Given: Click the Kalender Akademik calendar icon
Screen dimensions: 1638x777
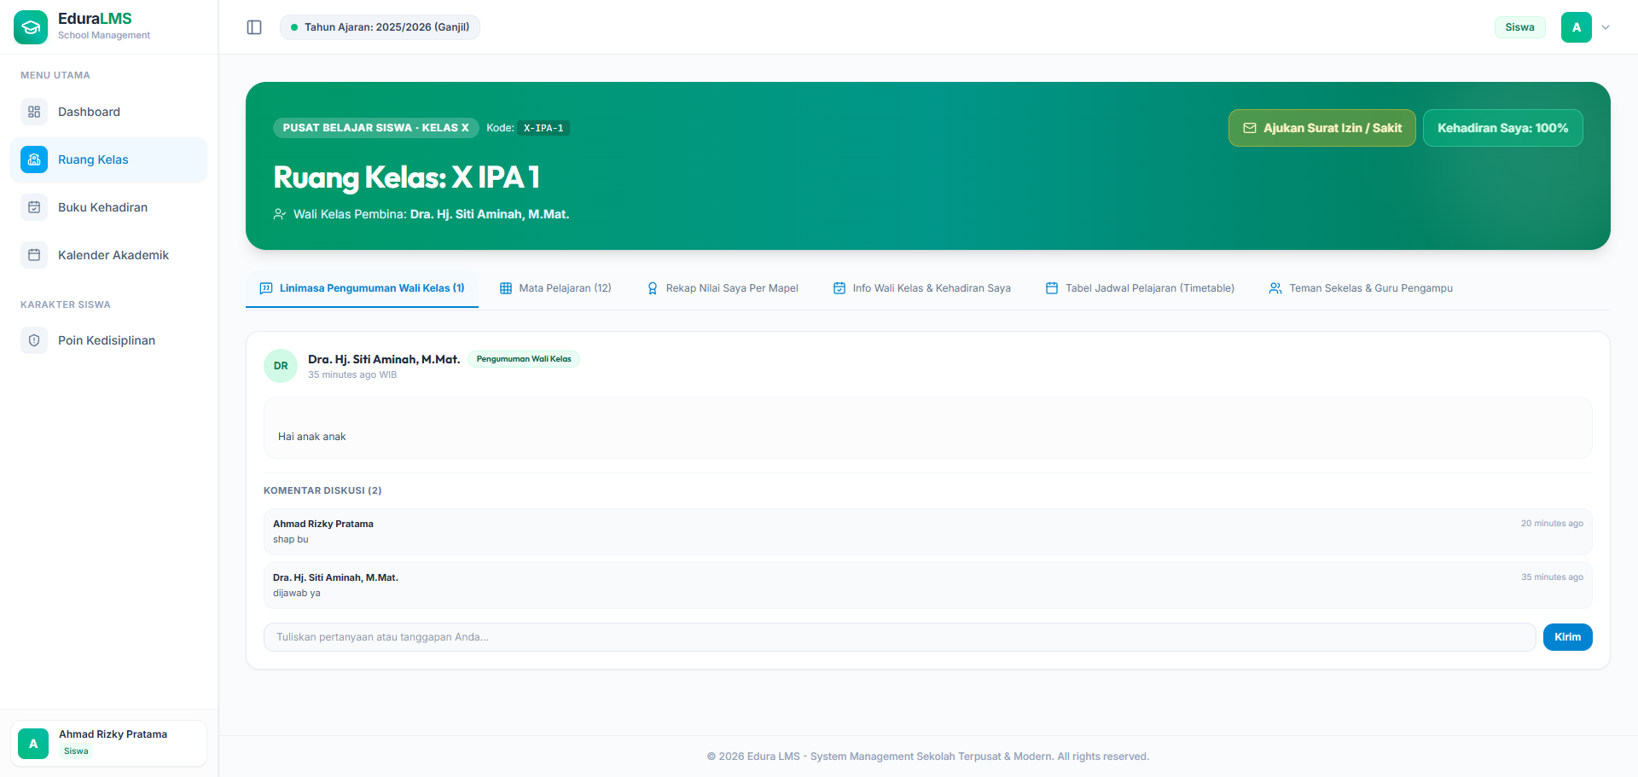Looking at the screenshot, I should tap(34, 255).
